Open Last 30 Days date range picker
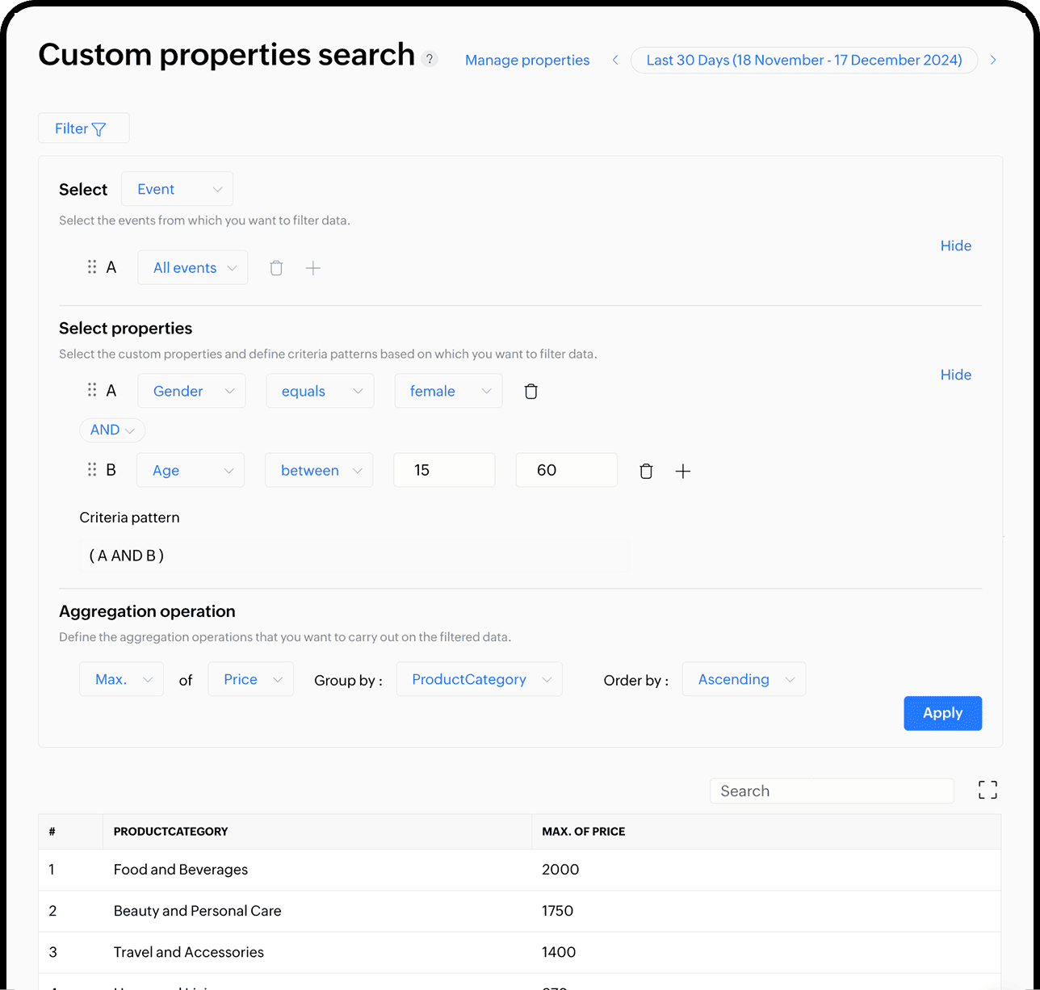This screenshot has height=990, width=1040. [803, 60]
